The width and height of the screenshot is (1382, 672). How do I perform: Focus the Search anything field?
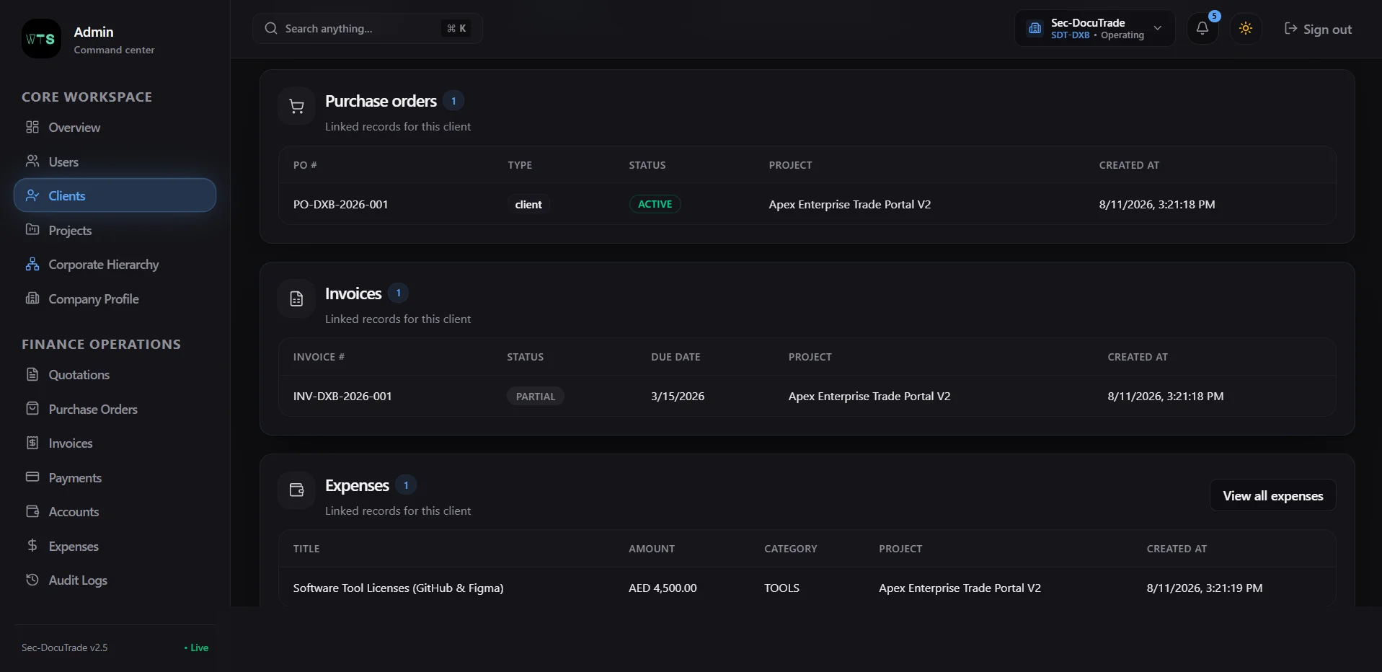click(x=367, y=28)
